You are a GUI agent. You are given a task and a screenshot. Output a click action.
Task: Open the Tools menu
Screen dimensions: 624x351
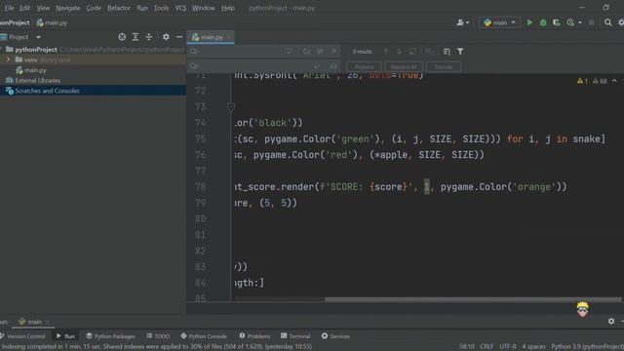pyautogui.click(x=161, y=8)
